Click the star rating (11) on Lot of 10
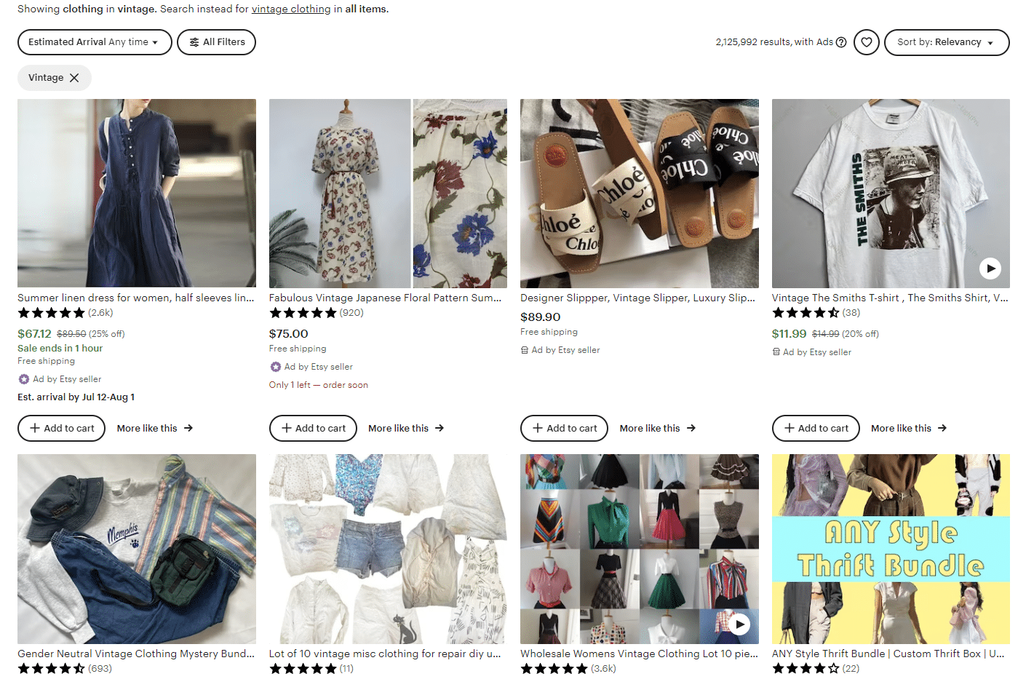Viewport: 1034px width, 679px height. [x=311, y=668]
